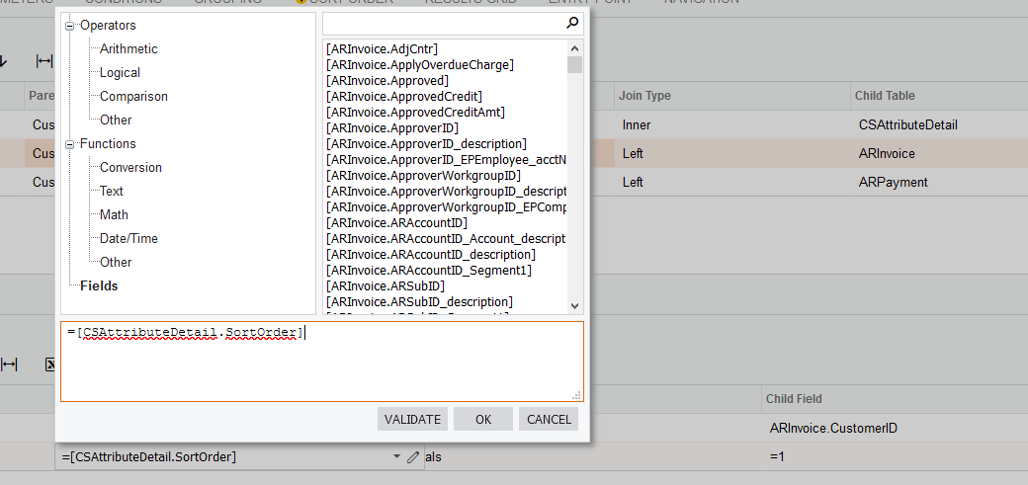Collapse the Operators tree node
This screenshot has width=1028, height=485.
[71, 26]
